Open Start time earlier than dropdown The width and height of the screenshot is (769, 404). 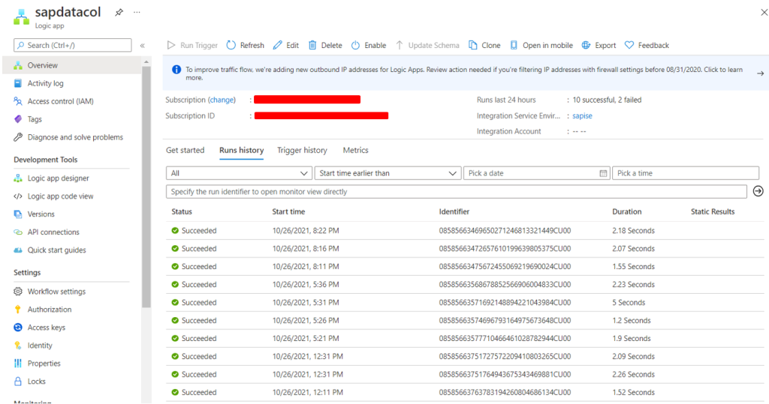pos(388,173)
